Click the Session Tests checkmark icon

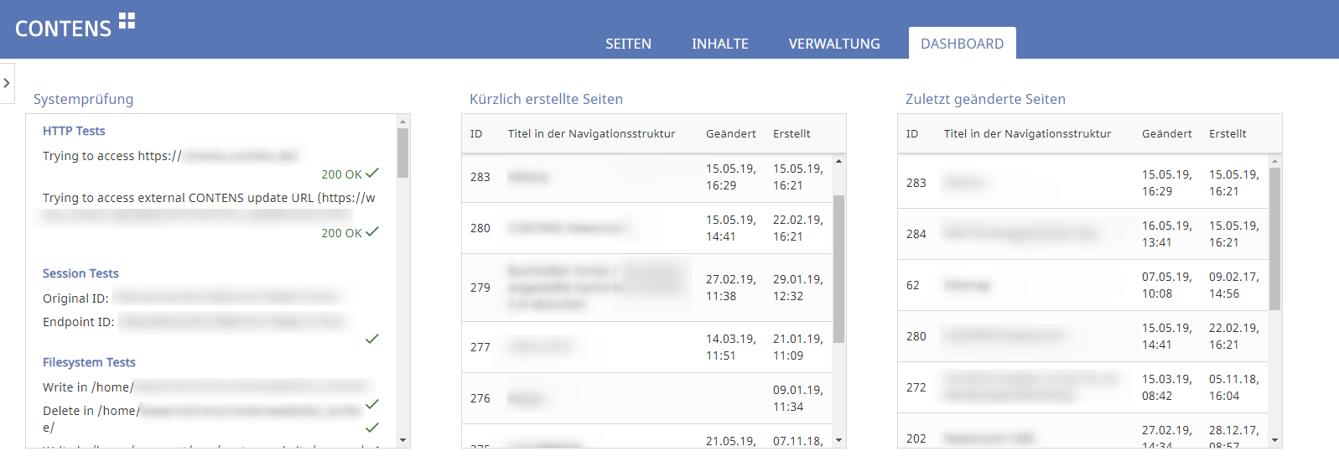[x=372, y=339]
